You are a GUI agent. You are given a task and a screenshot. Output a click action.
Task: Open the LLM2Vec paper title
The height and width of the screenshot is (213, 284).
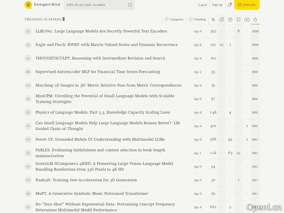[101, 31]
